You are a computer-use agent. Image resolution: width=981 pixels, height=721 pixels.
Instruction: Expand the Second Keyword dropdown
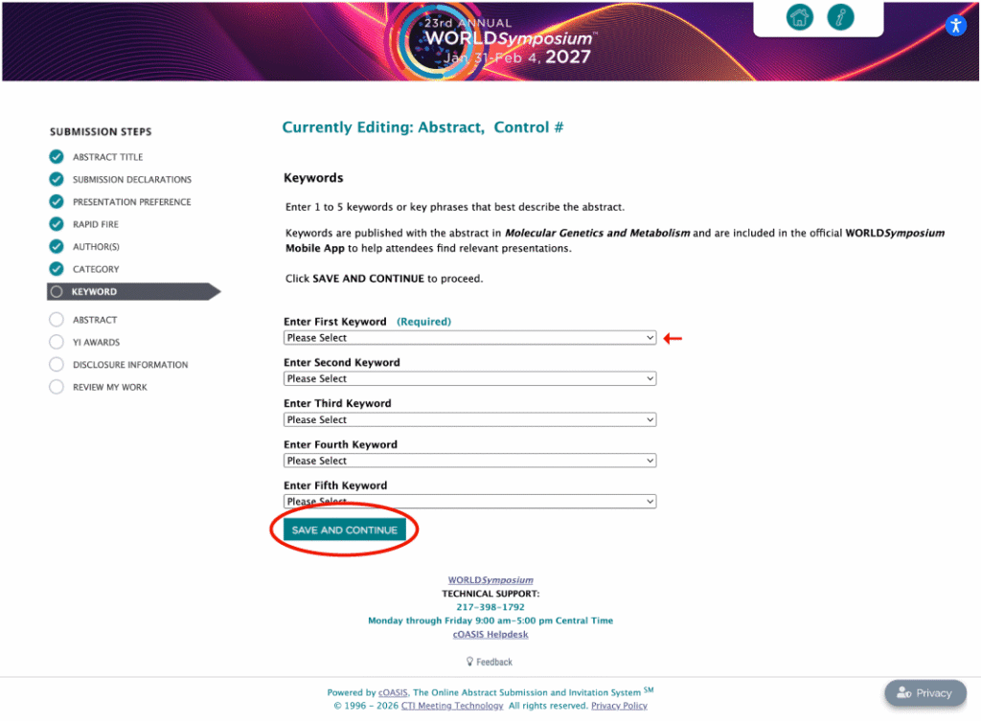[x=469, y=378]
